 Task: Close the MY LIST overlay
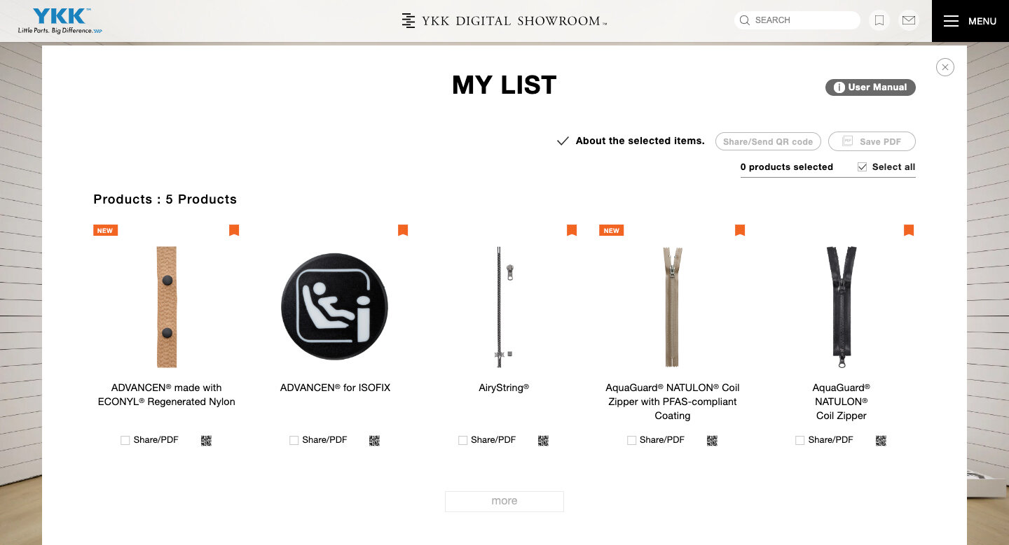(945, 67)
